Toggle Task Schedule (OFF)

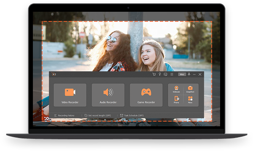pyautogui.click(x=132, y=115)
